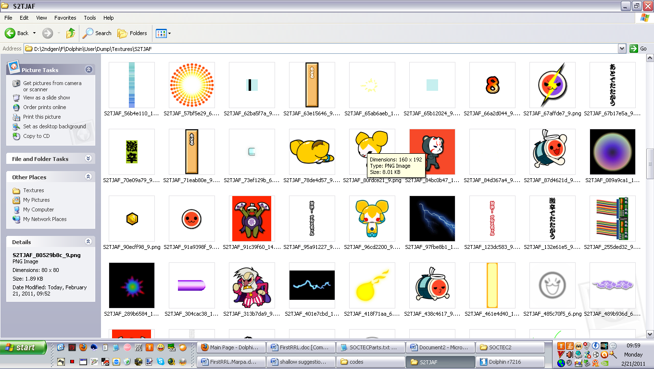Viewport: 654px width, 369px height.
Task: Select the orange dotted sun thumbnail S2TJAF_57bf5e29
Action: tap(192, 85)
